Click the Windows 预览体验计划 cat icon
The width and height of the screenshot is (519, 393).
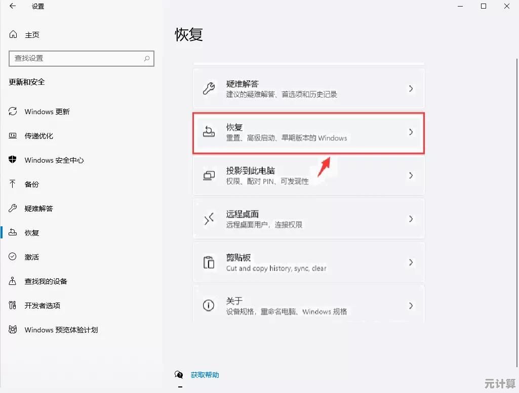click(13, 330)
